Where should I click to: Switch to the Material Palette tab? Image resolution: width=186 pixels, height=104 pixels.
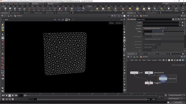151,54
